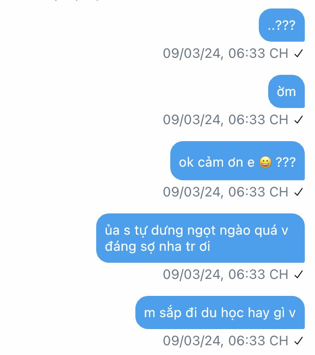Select the 'ờm' message bubble

point(286,91)
